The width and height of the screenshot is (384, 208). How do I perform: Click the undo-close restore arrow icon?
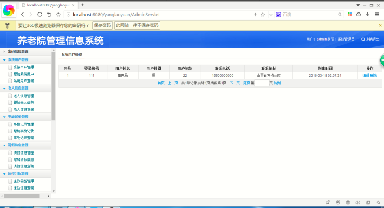[x=49, y=15]
